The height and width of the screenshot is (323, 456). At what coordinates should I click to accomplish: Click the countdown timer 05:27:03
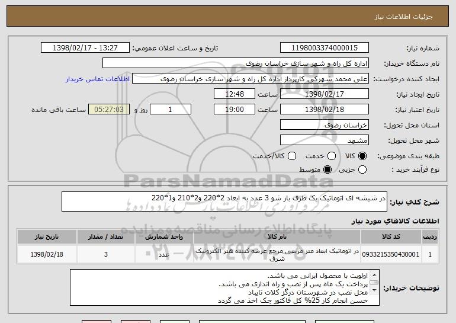[x=109, y=110]
